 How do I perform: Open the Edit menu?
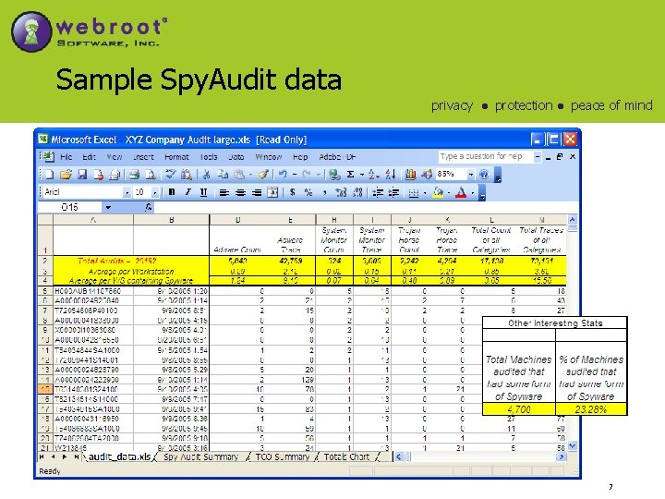89,157
